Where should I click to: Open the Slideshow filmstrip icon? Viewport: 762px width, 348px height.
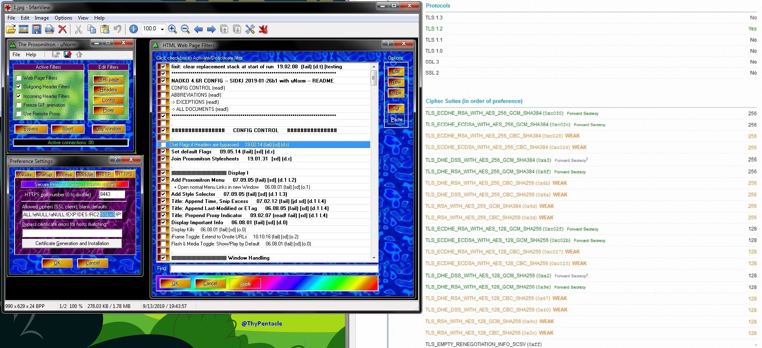[x=24, y=29]
